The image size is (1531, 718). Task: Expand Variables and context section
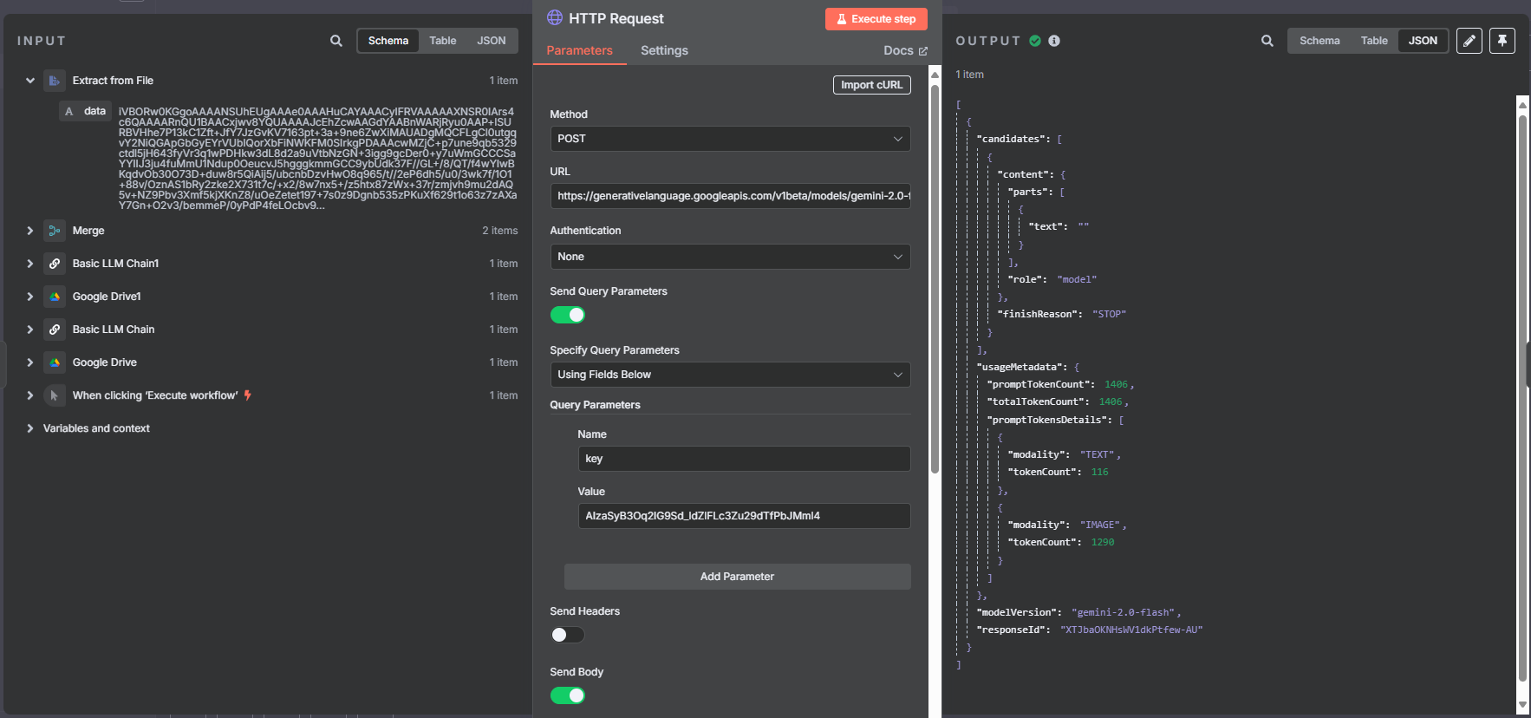click(30, 428)
